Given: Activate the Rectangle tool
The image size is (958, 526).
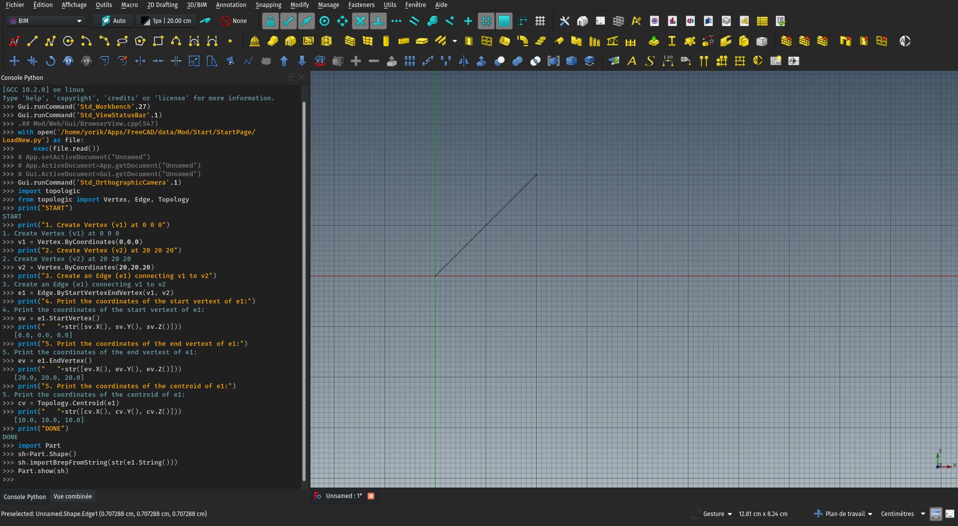Looking at the screenshot, I should (158, 41).
